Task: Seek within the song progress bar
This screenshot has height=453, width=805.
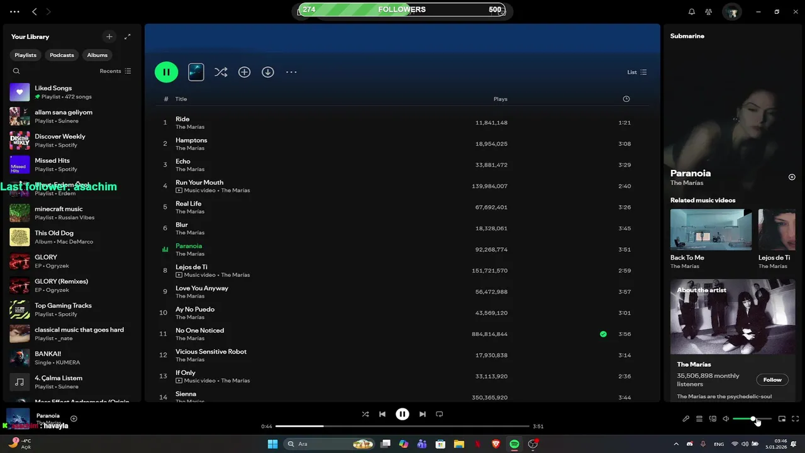Action: point(402,426)
